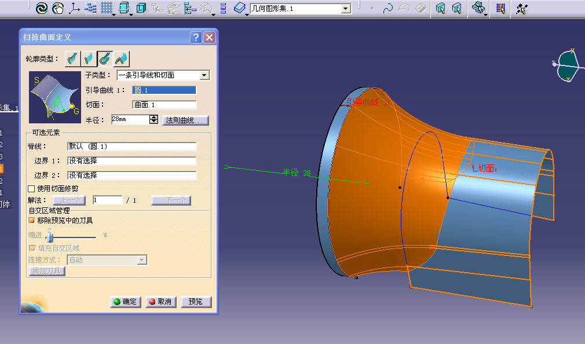Click the cube with arrows icon
Image resolution: width=585 pixels, height=344 pixels.
(x=124, y=8)
